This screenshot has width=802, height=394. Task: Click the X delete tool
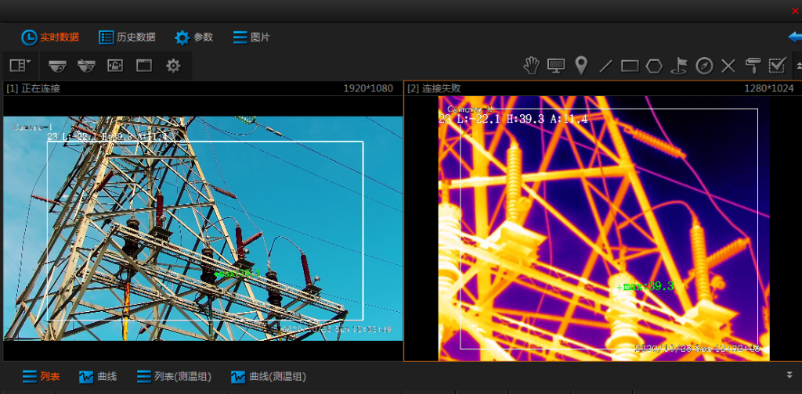click(x=728, y=66)
